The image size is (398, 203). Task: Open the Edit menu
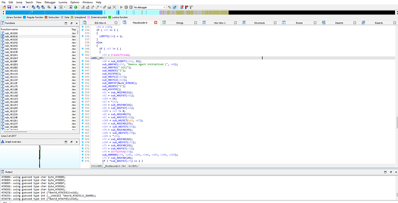click(10, 2)
